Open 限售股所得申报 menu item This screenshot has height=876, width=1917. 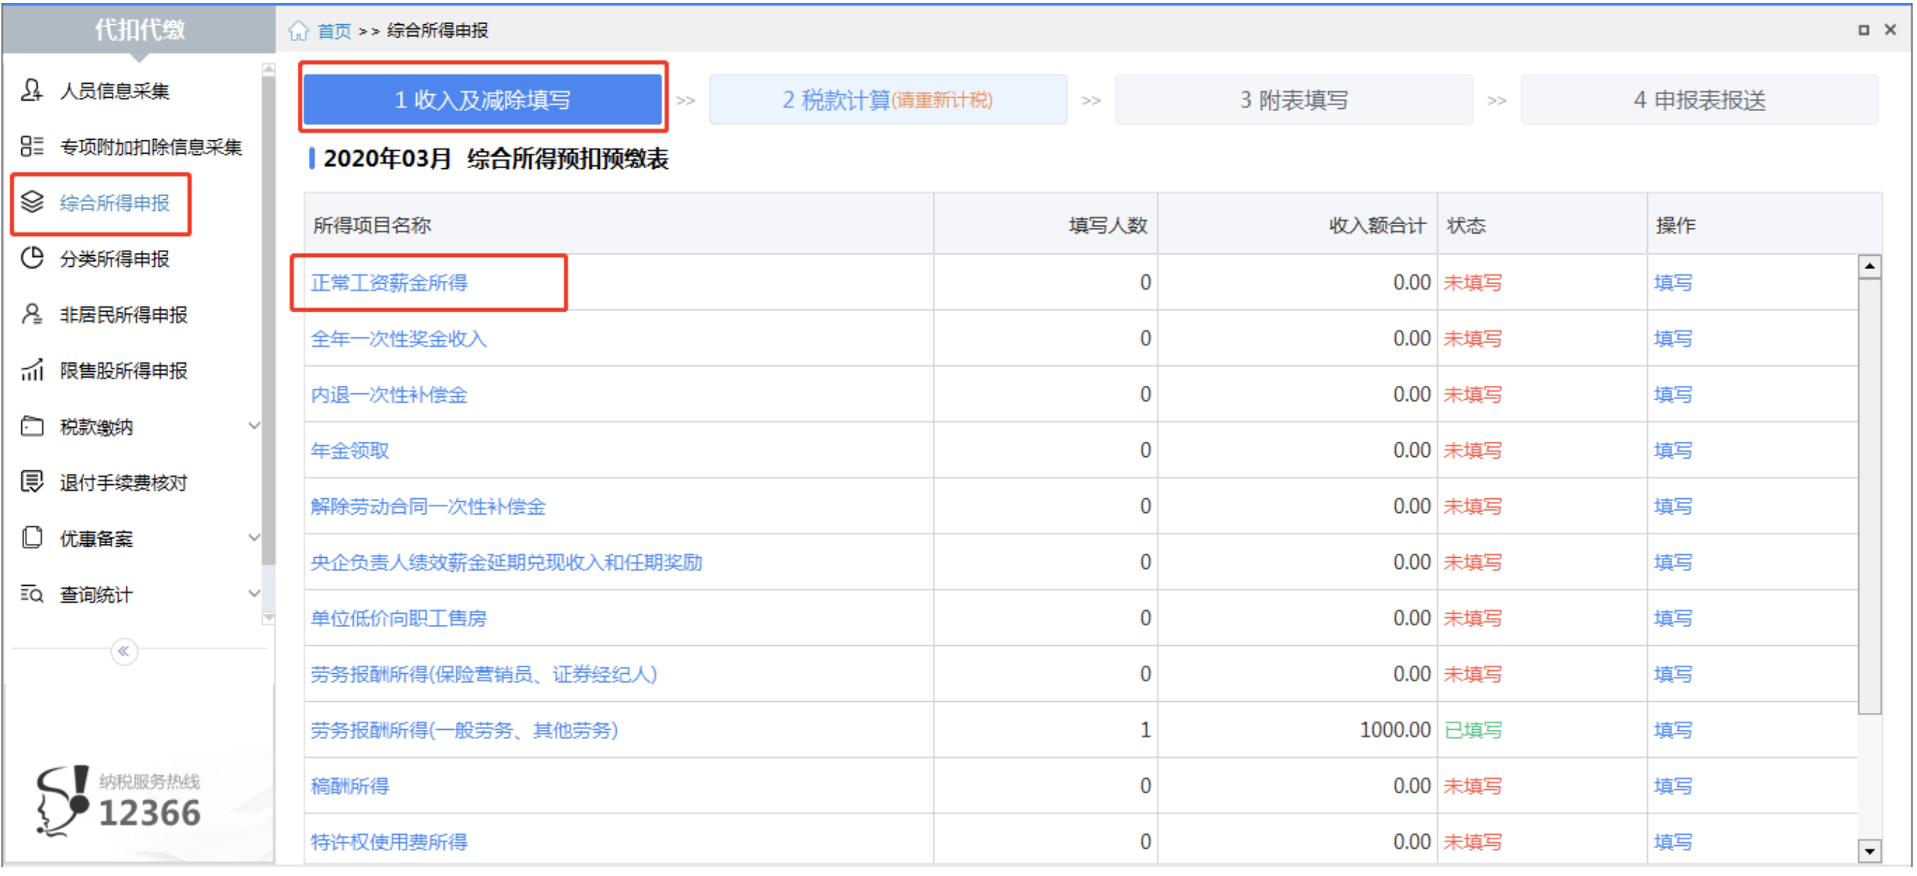[123, 370]
